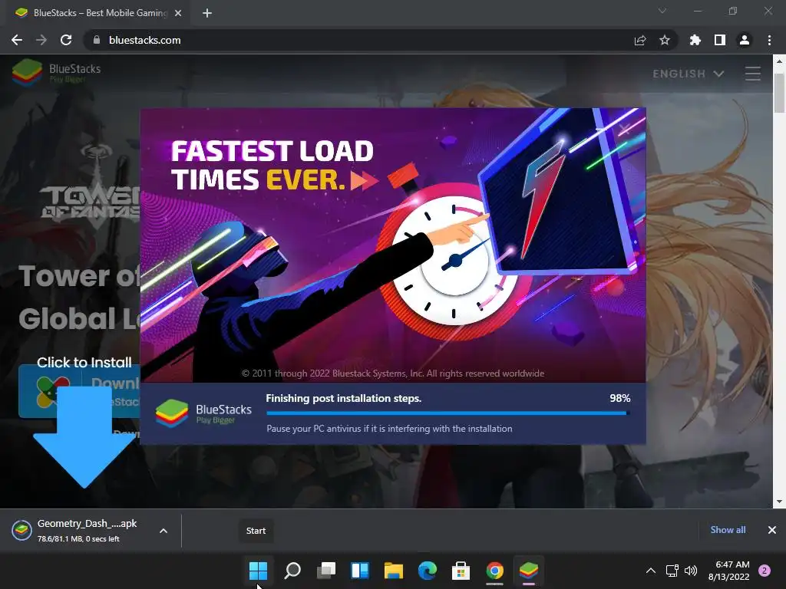786x589 pixels.
Task: Share this page from address bar
Action: click(640, 40)
